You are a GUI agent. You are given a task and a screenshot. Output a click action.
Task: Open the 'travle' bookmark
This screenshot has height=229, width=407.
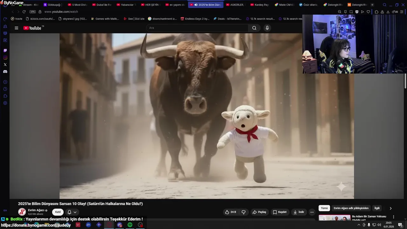click(x=17, y=19)
